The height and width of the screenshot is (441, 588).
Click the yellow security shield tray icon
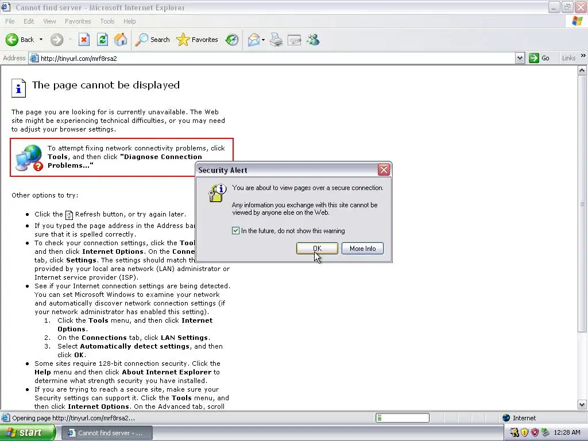525,433
